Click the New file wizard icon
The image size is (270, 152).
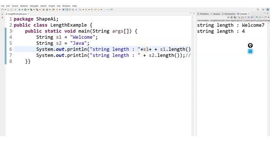click(x=2, y=10)
